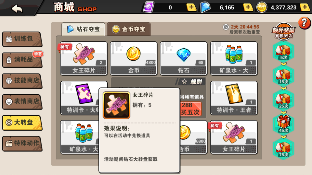Screen dimensions: 312x175
Task: Add more blue diamonds with plus button
Action: click(248, 7)
